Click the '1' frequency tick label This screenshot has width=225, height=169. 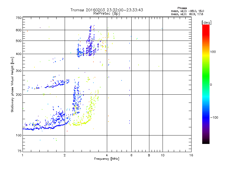(22, 155)
